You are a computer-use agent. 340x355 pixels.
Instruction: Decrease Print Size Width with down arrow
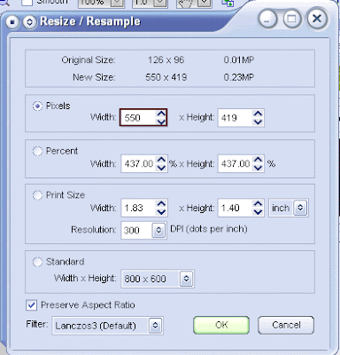coord(161,212)
